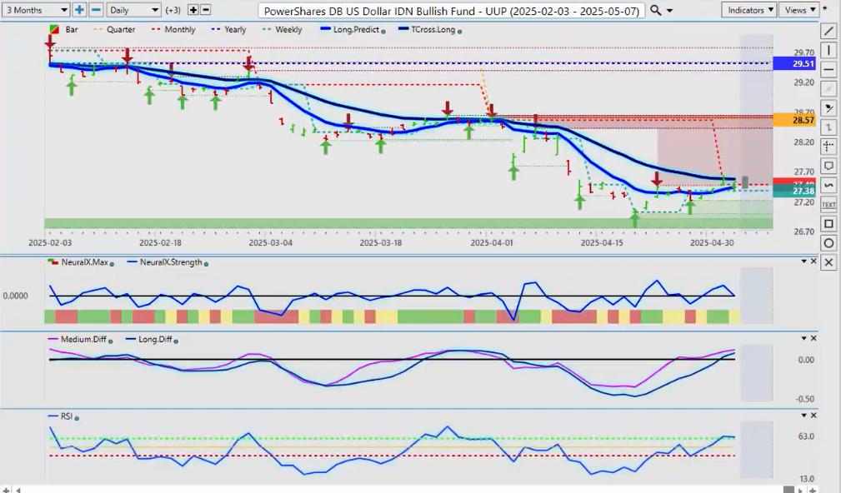Click the NeuralX.Max legend label

coord(85,262)
